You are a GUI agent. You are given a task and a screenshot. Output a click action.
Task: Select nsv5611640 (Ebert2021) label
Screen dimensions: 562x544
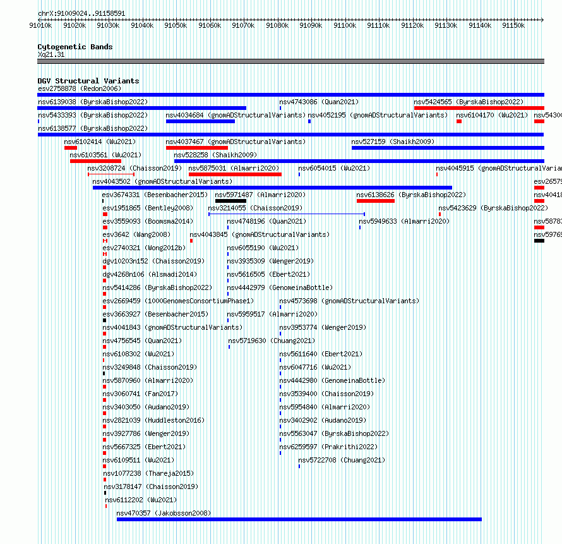click(x=321, y=354)
